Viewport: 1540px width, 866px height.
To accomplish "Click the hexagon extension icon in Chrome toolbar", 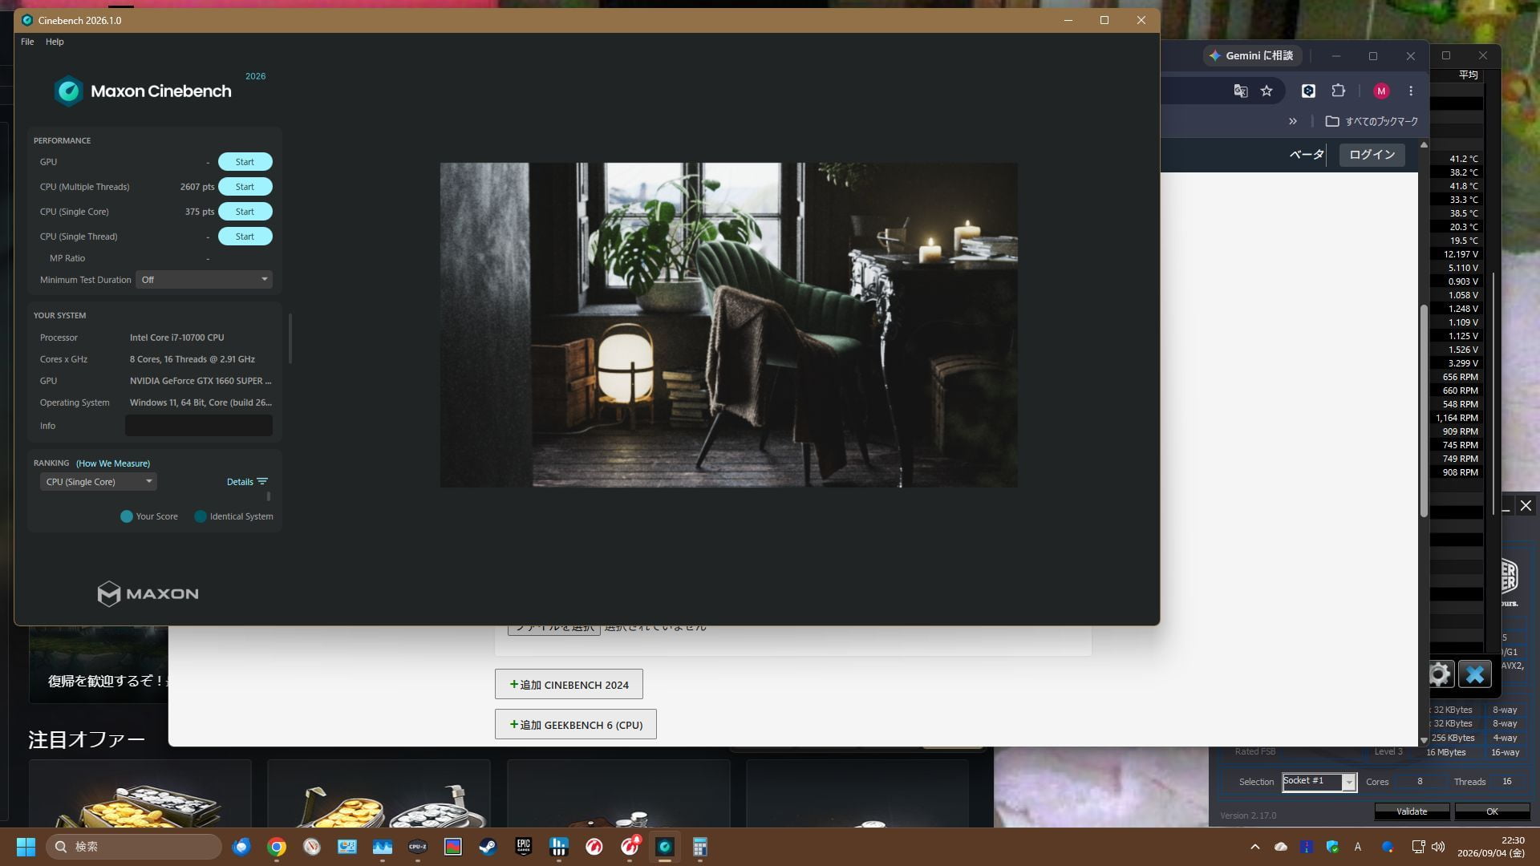I will pos(1308,91).
